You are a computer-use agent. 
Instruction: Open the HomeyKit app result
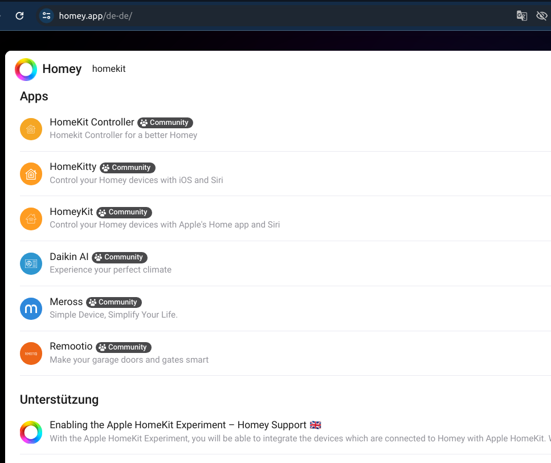click(285, 218)
